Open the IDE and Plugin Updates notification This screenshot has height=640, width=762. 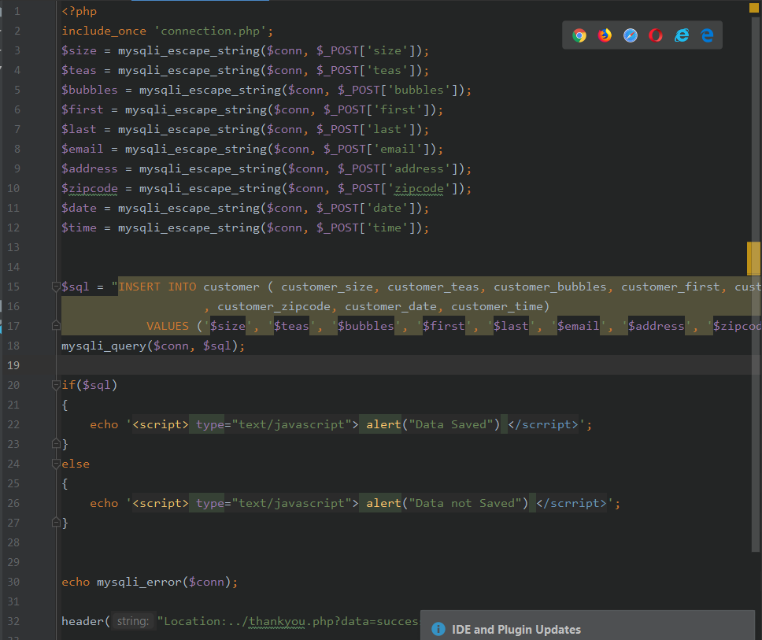coord(516,629)
